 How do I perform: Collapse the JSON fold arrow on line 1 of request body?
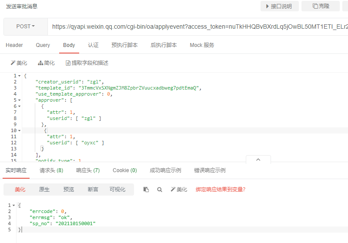(x=20, y=76)
